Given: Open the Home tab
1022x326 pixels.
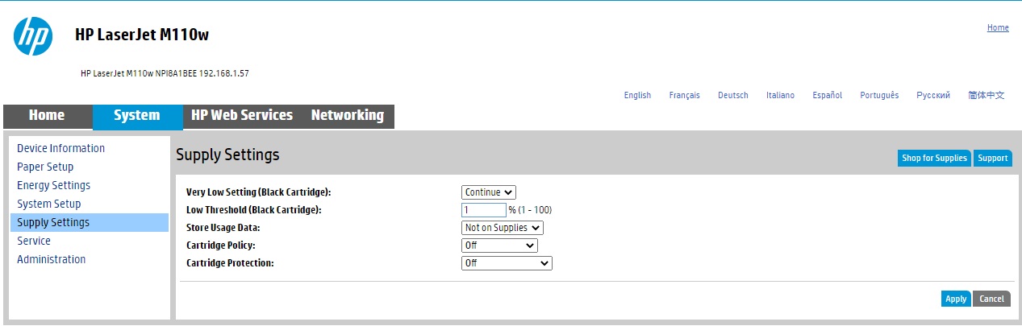Looking at the screenshot, I should 47,116.
